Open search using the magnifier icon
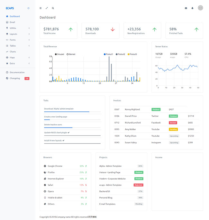Screen dimensions: 209x220 pyautogui.click(x=53, y=8)
